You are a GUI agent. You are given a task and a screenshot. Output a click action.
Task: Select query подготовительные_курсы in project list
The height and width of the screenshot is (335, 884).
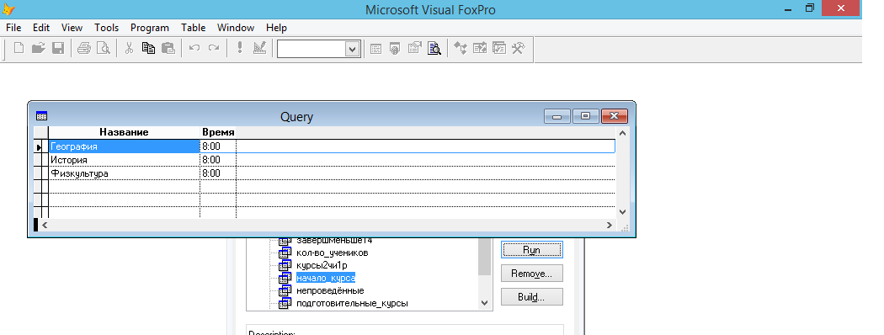[352, 303]
